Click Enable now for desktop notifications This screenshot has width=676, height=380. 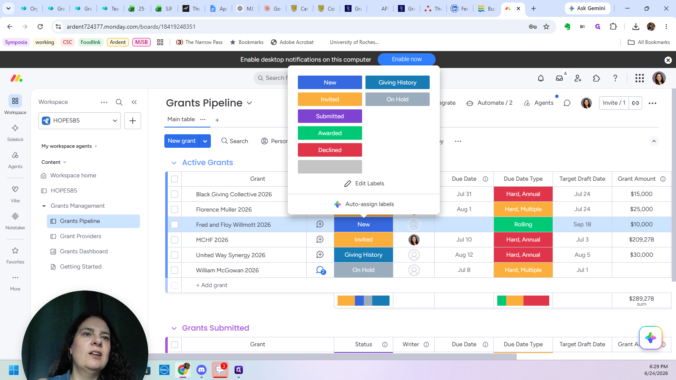coord(406,60)
